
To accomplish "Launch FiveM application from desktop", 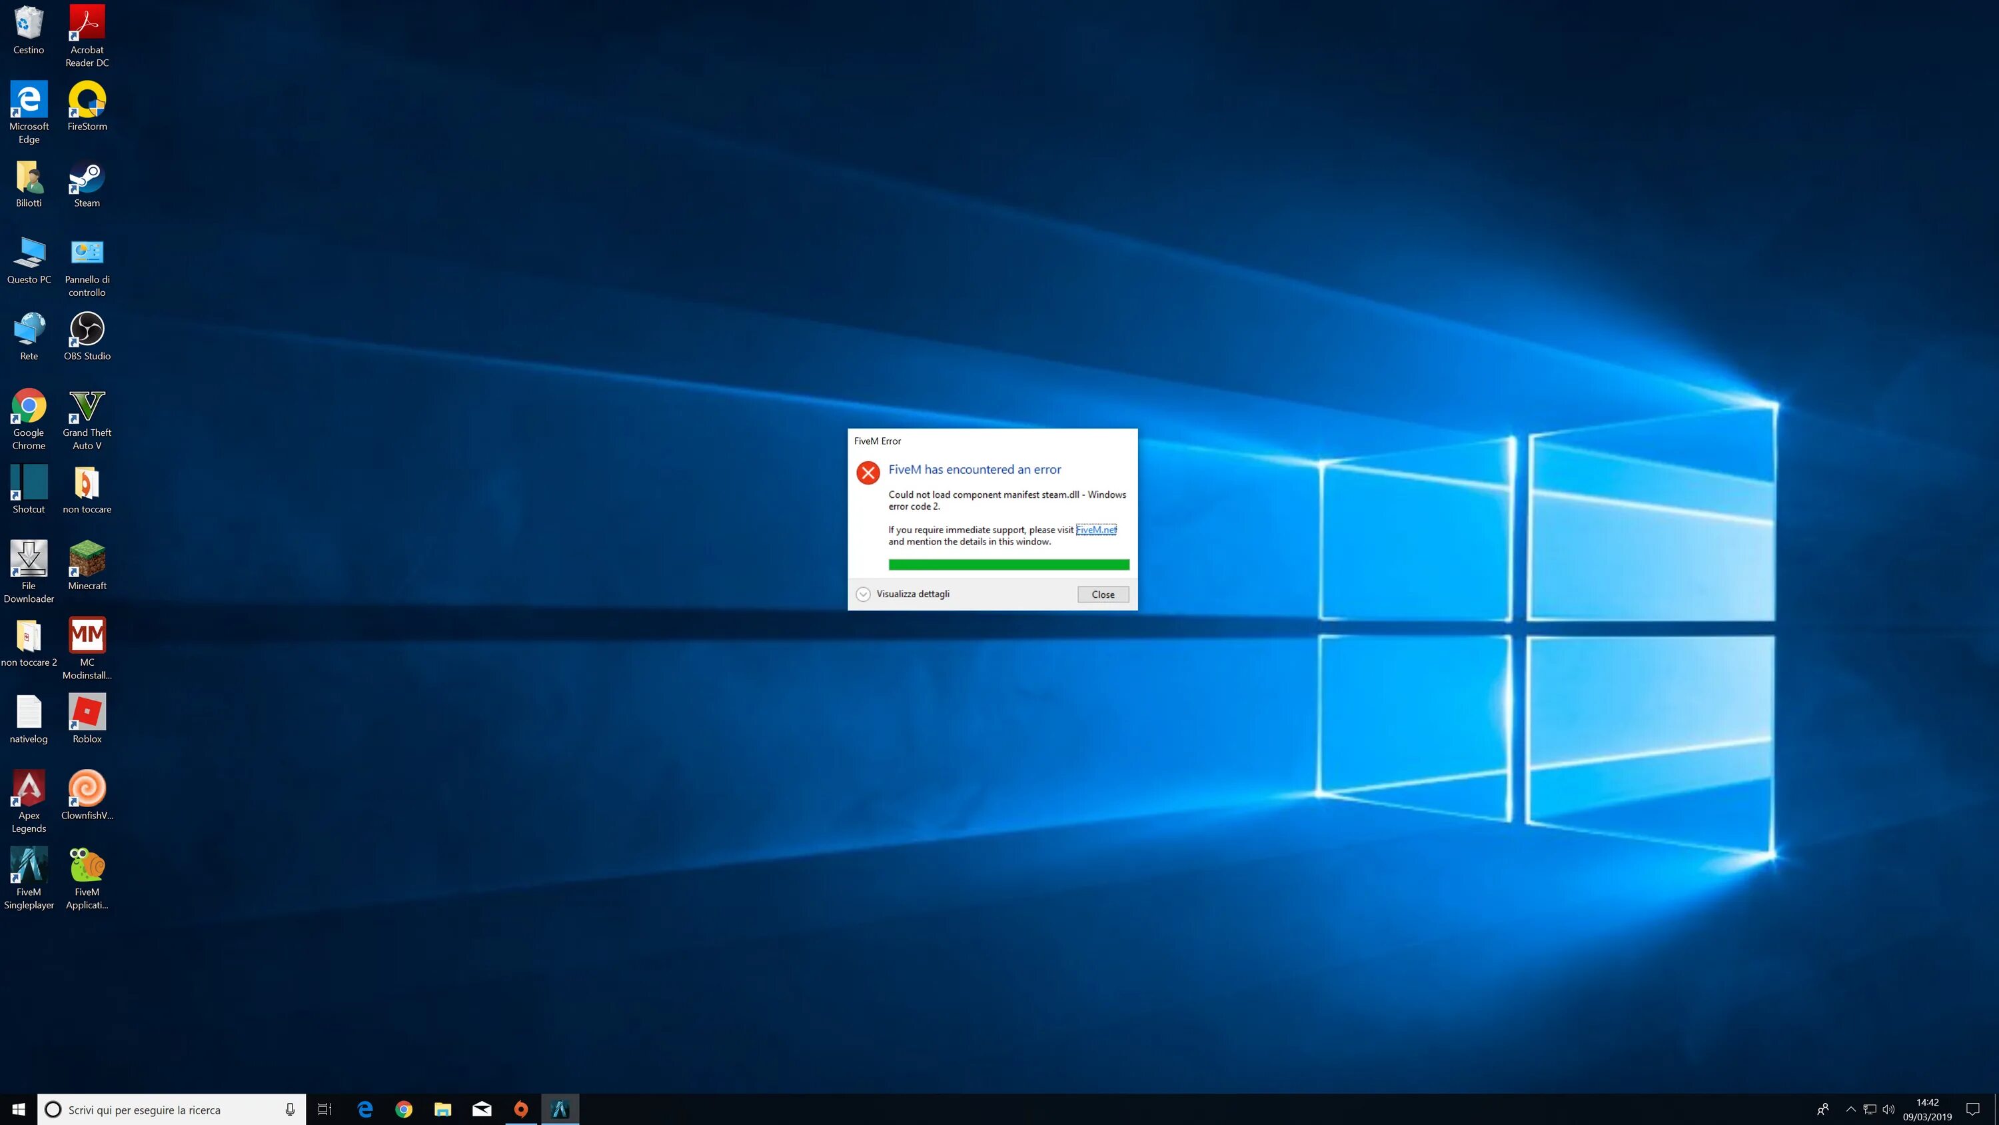I will pyautogui.click(x=85, y=864).
